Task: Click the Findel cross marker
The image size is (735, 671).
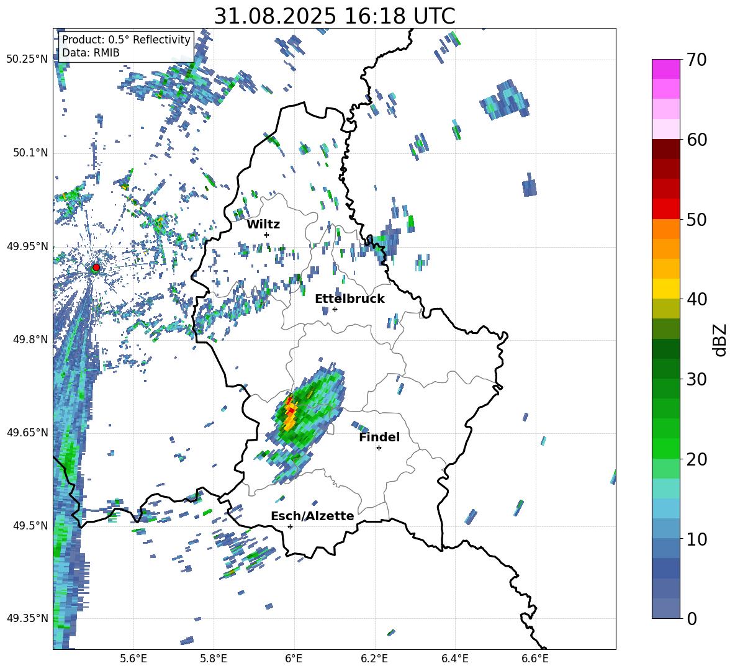Action: click(379, 448)
